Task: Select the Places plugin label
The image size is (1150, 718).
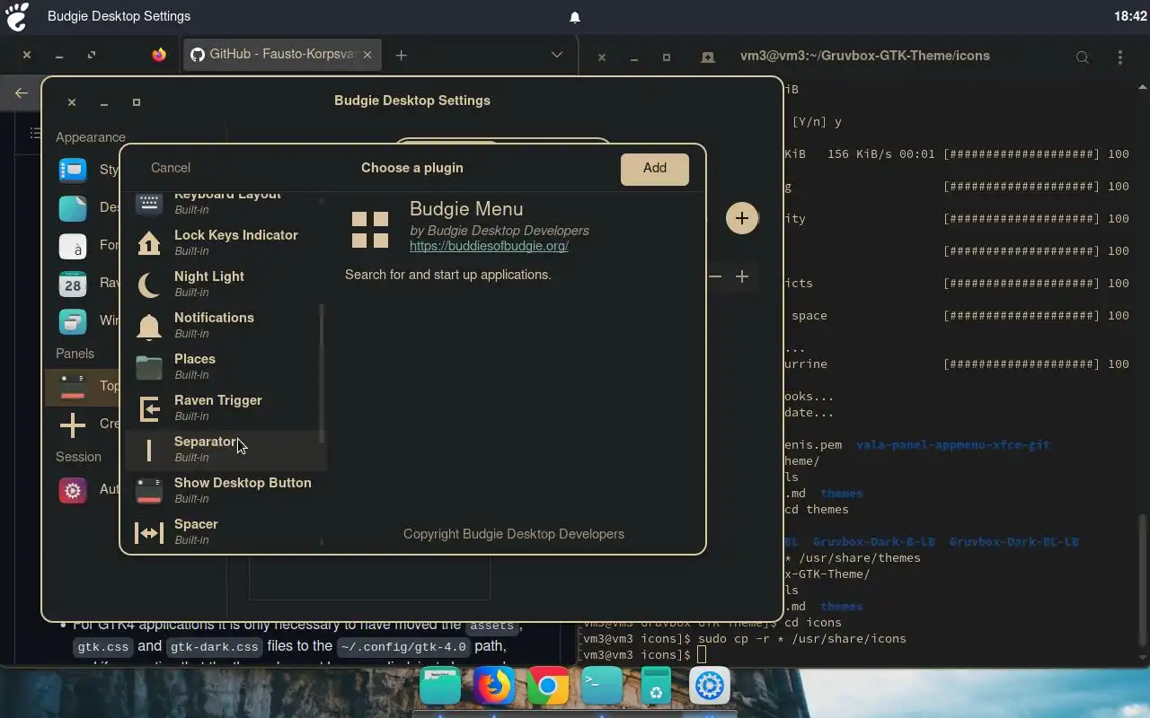Action: pos(195,359)
